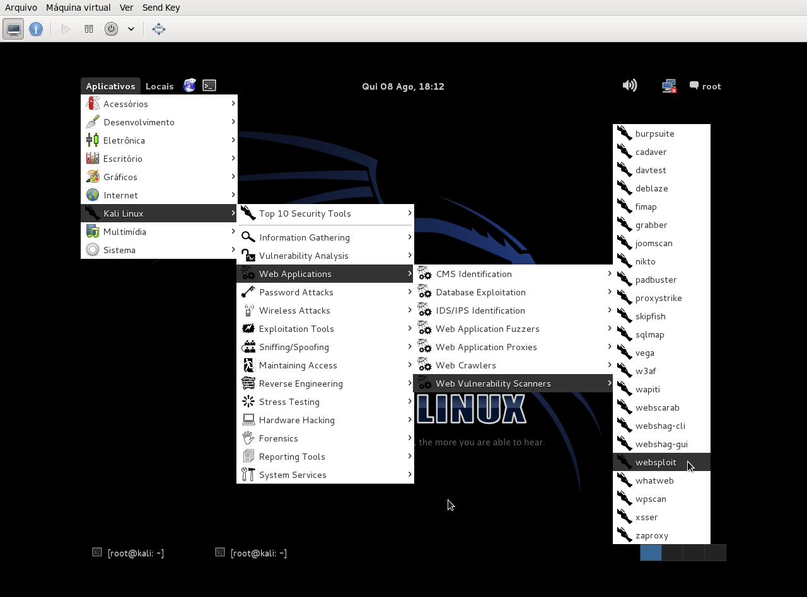This screenshot has height=597, width=807.
Task: Open Hardware Hacking submenu
Action: [325, 420]
